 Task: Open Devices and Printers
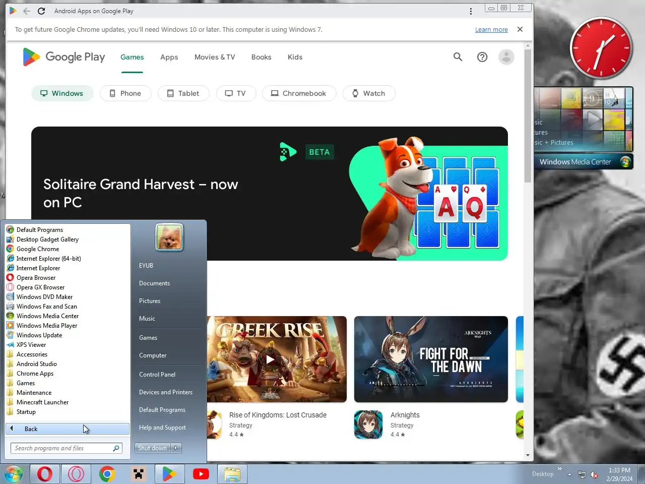166,392
